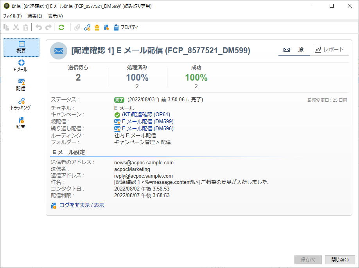The image size is (359, 268).
Task: Click contact date 2022/08/02 午後 3:58:53
Action: coord(142,189)
